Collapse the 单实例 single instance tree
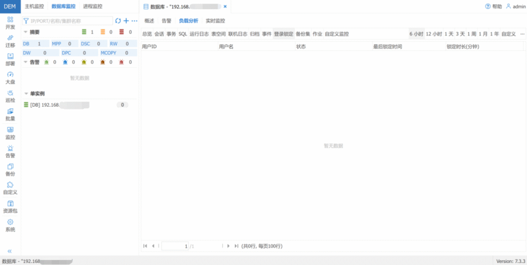527x265 pixels. (26, 94)
